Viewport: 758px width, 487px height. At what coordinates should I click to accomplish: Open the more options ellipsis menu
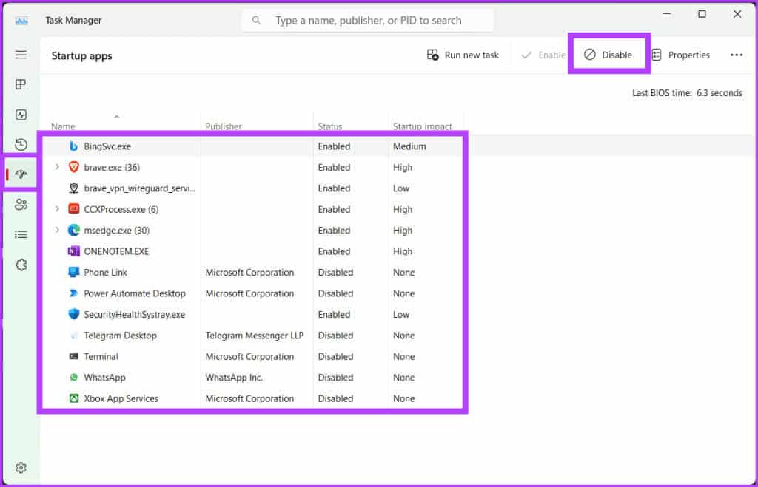(737, 55)
